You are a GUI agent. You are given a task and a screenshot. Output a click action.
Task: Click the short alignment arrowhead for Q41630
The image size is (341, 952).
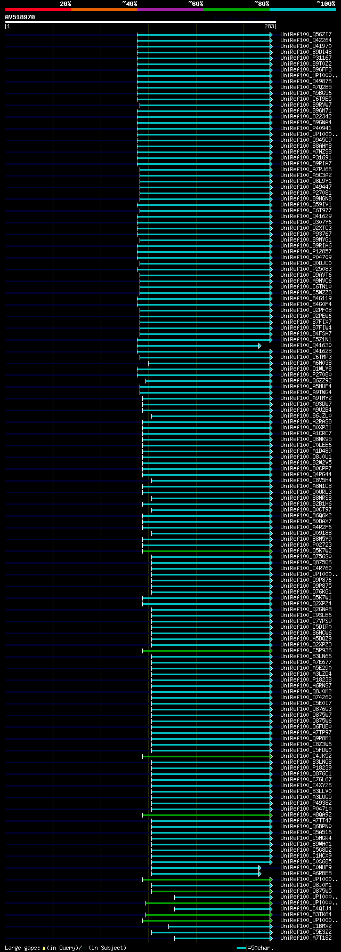260,346
